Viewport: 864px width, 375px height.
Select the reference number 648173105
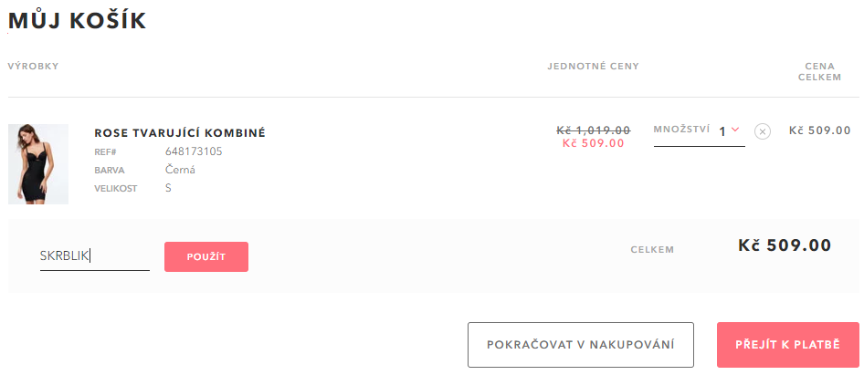pyautogui.click(x=194, y=151)
